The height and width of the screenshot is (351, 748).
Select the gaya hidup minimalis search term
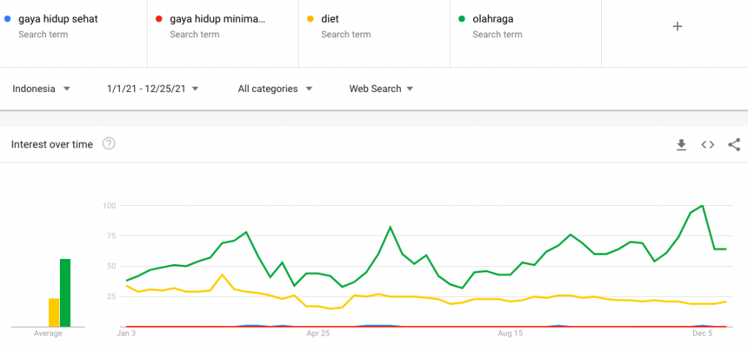217,19
